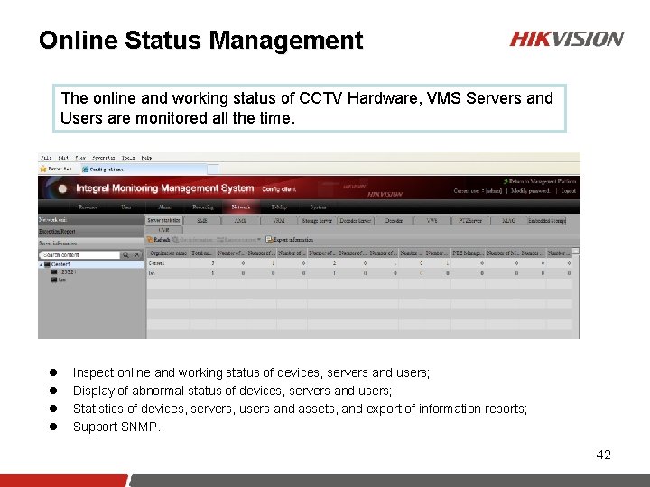Collapse the Center1 tree node
The image size is (650, 487).
click(x=41, y=264)
